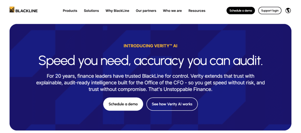Expand the Our partners menu
The image size is (301, 133).
tap(146, 11)
